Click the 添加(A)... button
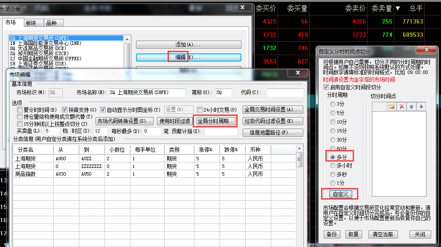441x247 pixels. (x=189, y=45)
